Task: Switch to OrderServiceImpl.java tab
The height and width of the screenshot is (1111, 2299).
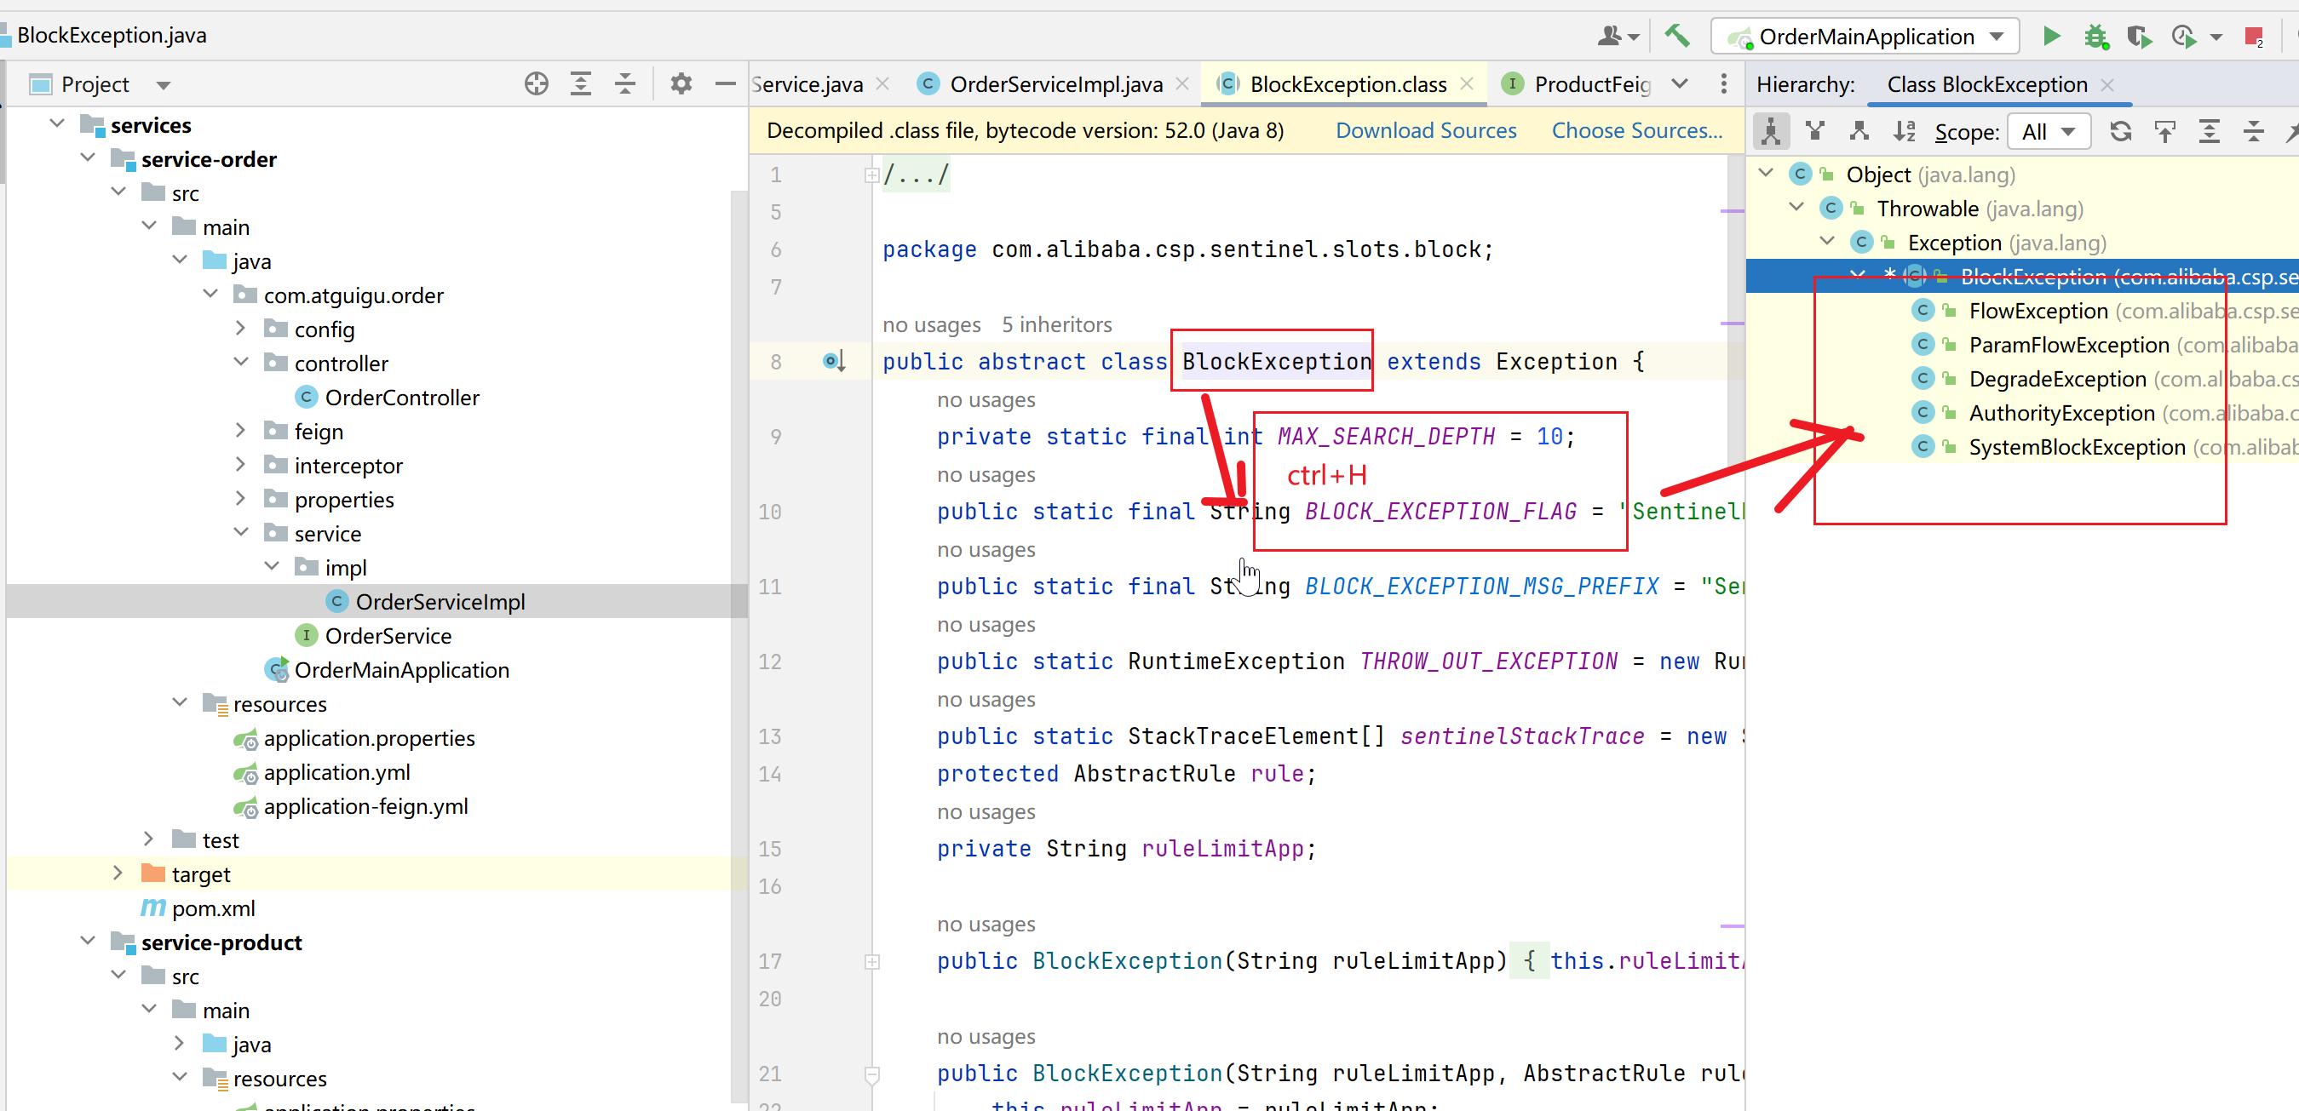Action: coord(1055,83)
